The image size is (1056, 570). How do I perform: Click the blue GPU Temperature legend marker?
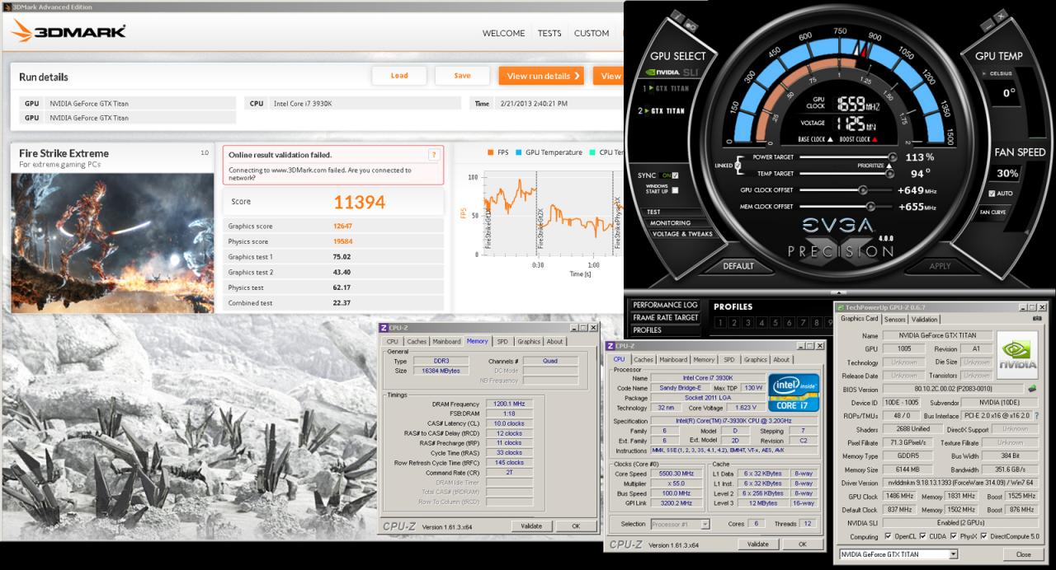[x=518, y=152]
